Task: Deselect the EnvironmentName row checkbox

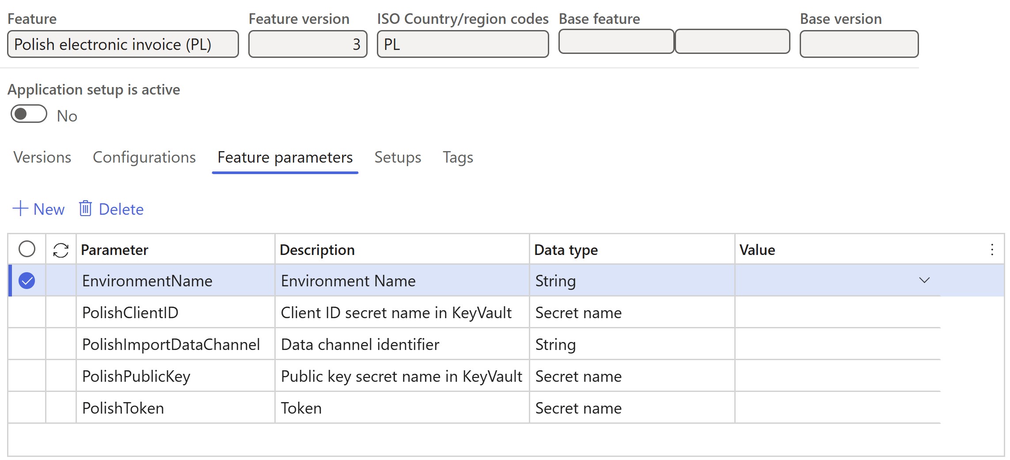Action: pyautogui.click(x=27, y=280)
